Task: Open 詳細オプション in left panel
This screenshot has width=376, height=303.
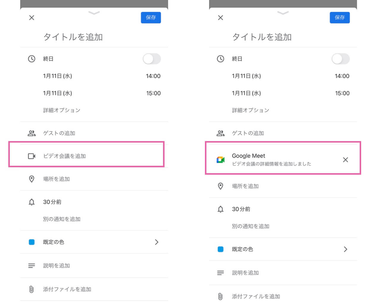Action: click(x=62, y=110)
